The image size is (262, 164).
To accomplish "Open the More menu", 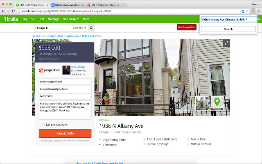I will (86, 19).
